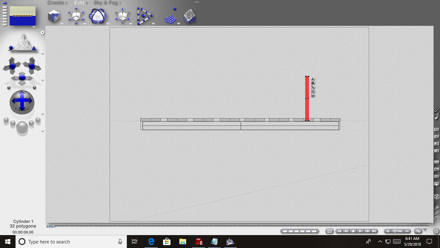Open the Materials Lab dropdown triangle
This screenshot has height=248, width=440.
[61, 24]
